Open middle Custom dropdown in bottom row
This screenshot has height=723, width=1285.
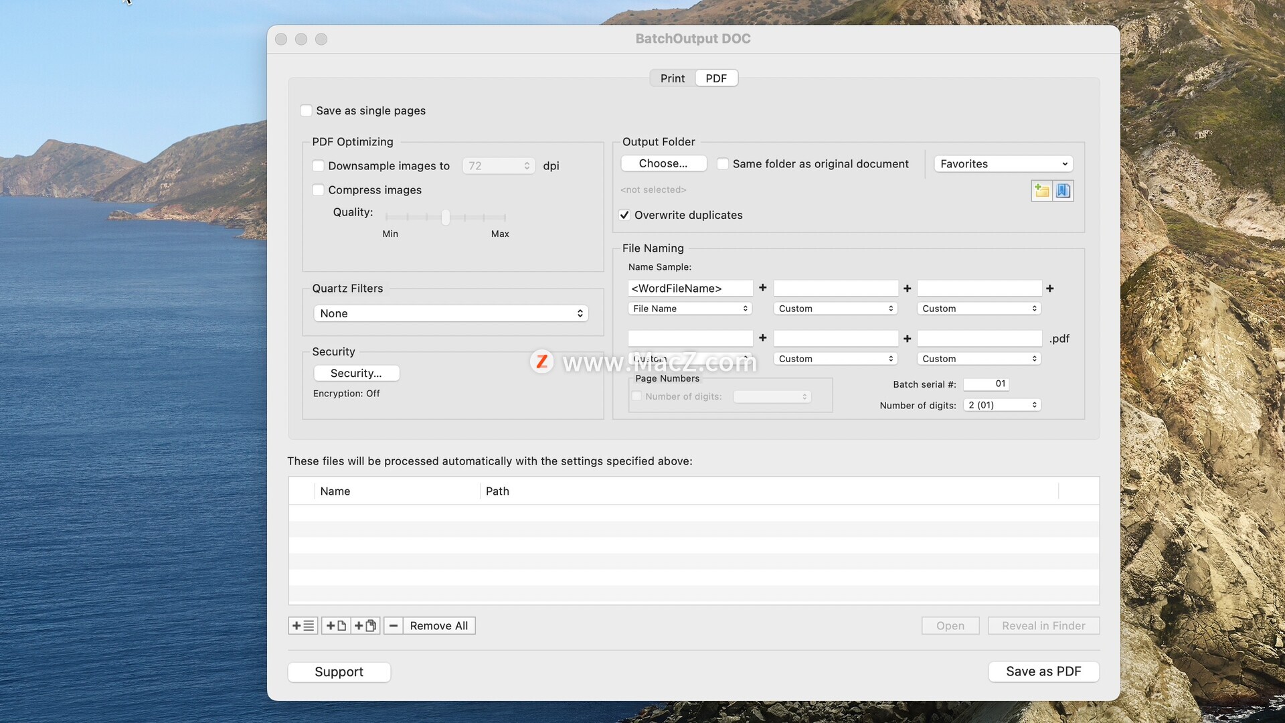pos(835,359)
